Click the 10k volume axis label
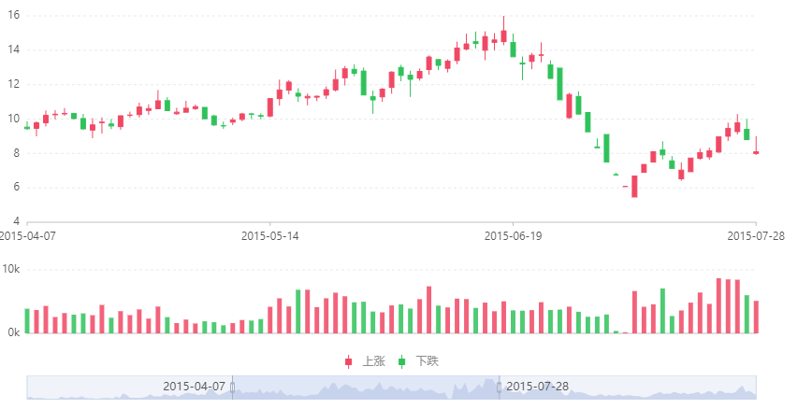This screenshot has height=409, width=798. click(11, 269)
